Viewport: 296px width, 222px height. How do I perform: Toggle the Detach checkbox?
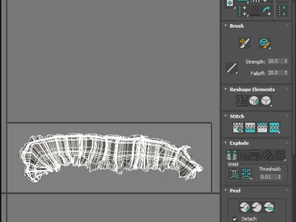coord(235,219)
